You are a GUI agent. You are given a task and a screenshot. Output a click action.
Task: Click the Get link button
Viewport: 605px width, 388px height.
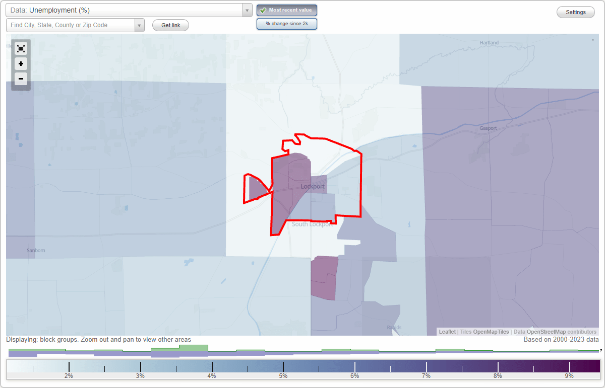[x=170, y=25]
